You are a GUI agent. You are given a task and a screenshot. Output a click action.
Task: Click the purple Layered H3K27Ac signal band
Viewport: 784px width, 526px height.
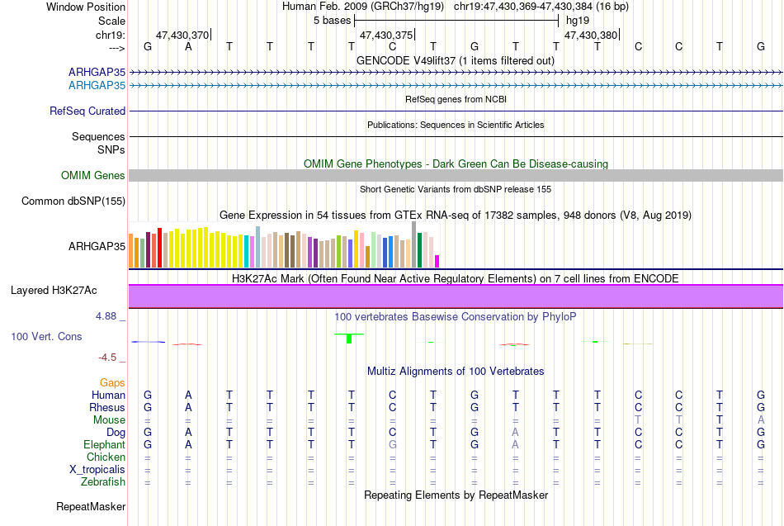coord(456,296)
